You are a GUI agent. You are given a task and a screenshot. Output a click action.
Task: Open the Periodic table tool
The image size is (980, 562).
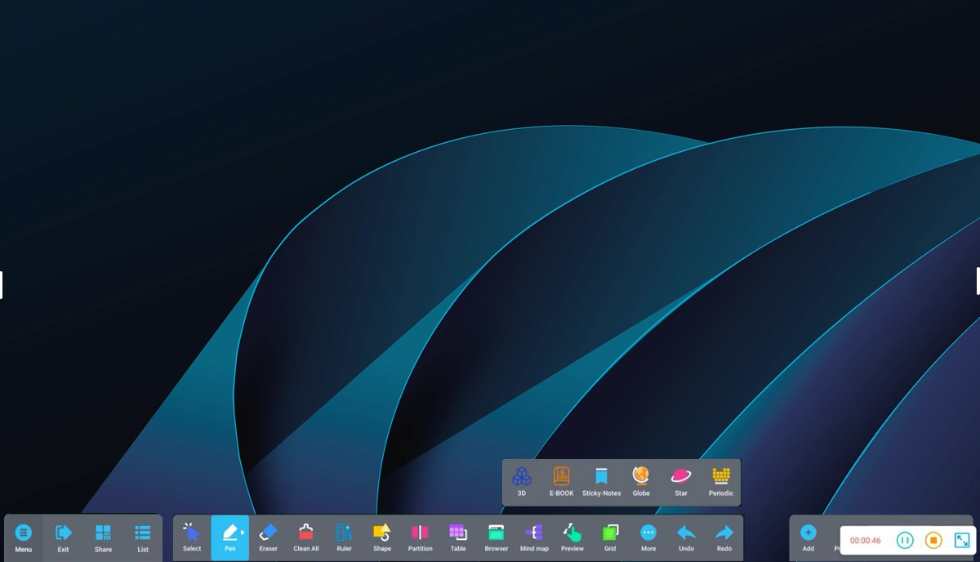[720, 481]
